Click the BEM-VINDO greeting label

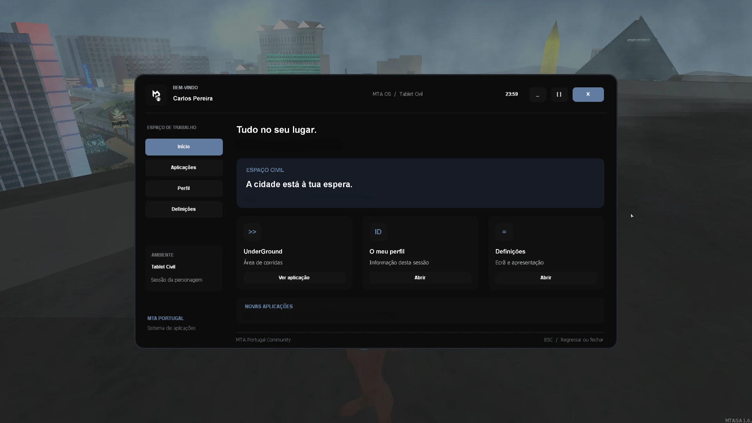coord(185,88)
